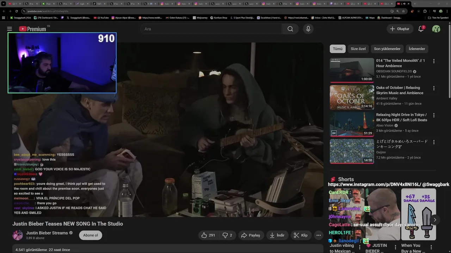Click the Justin Bieber Streams channel avatar

18,235
